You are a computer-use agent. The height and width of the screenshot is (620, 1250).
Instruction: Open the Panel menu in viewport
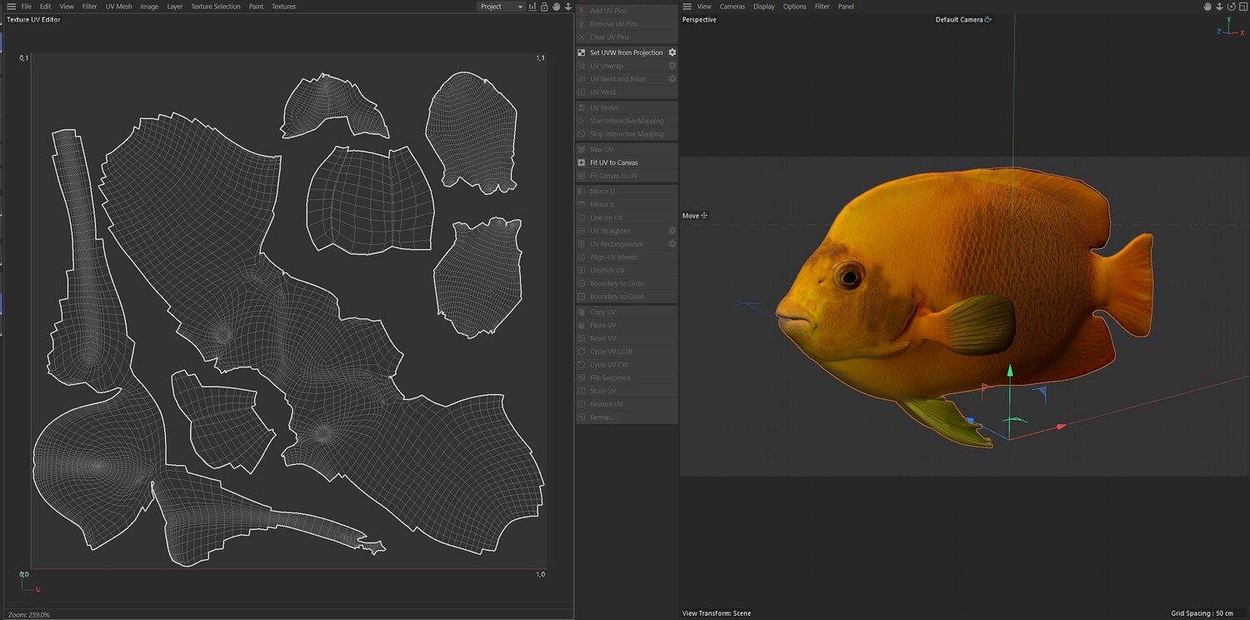point(846,7)
